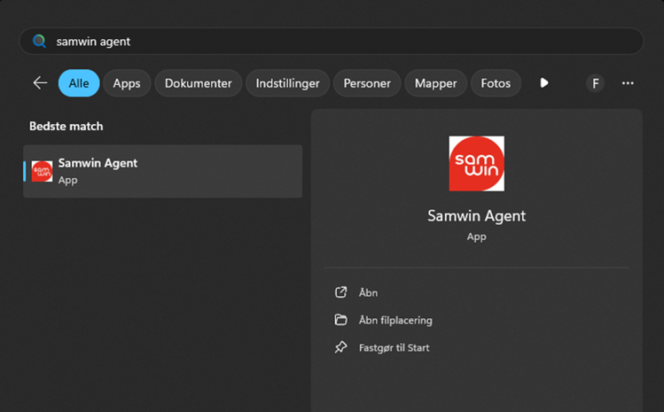This screenshot has height=412, width=664.
Task: Launch the app via Åbn
Action: [x=368, y=292]
